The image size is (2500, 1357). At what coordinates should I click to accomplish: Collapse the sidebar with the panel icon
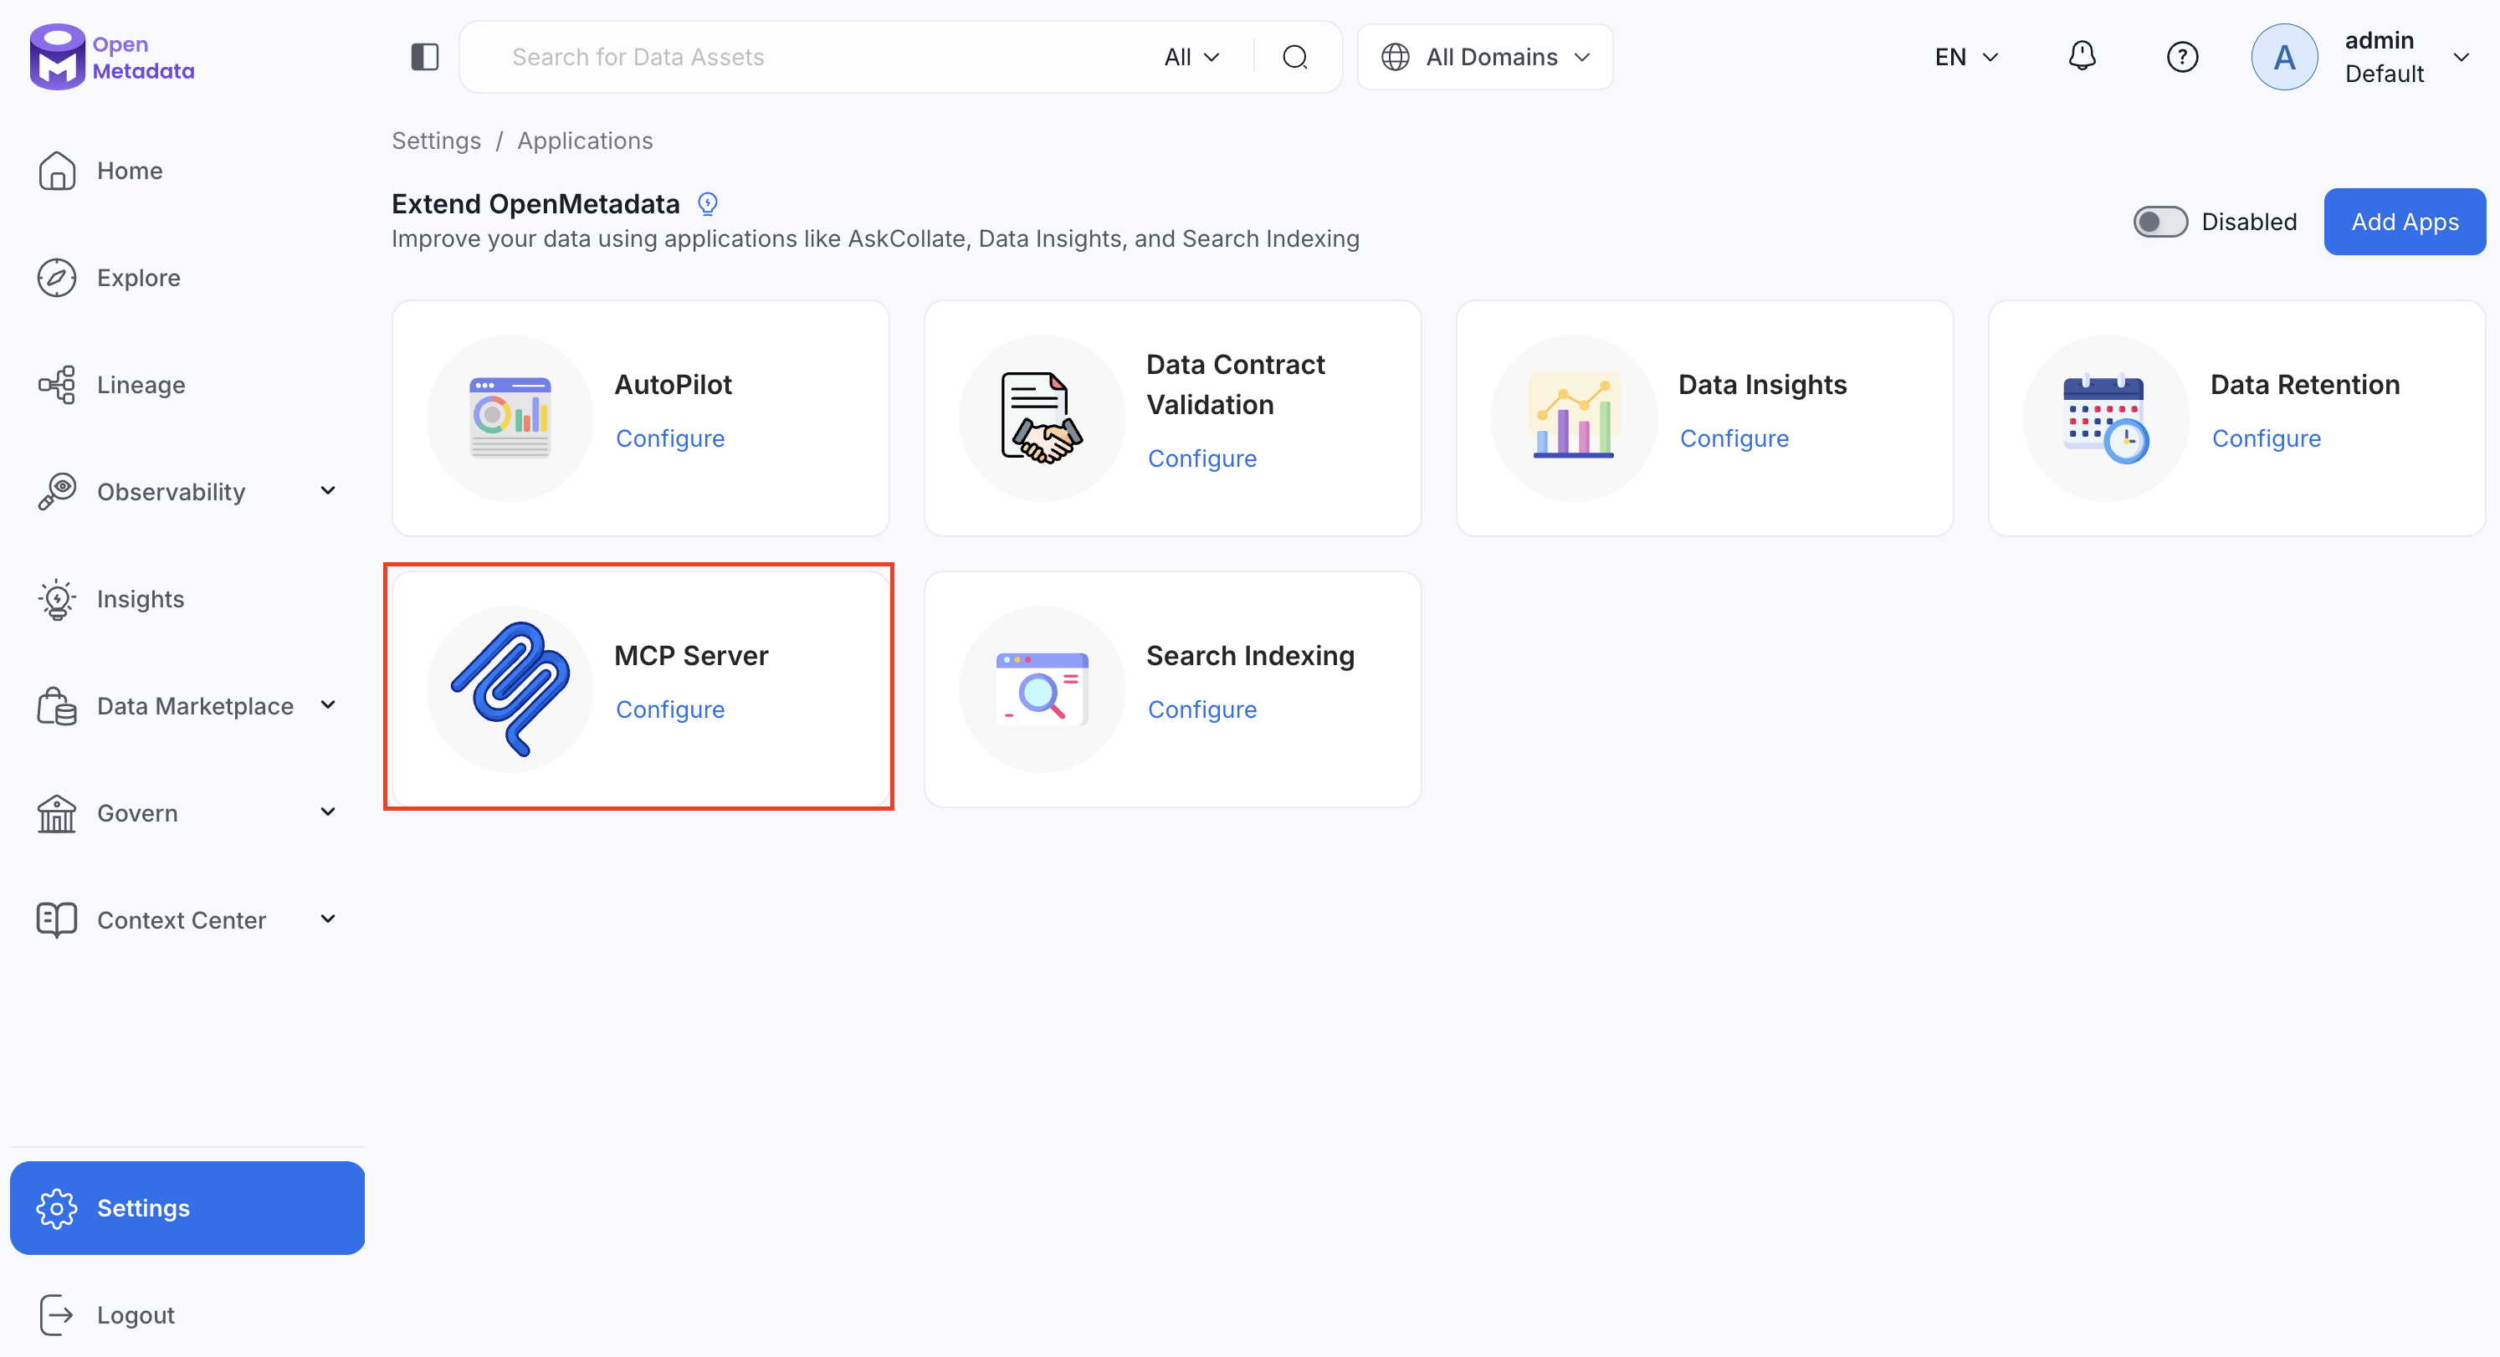point(425,57)
